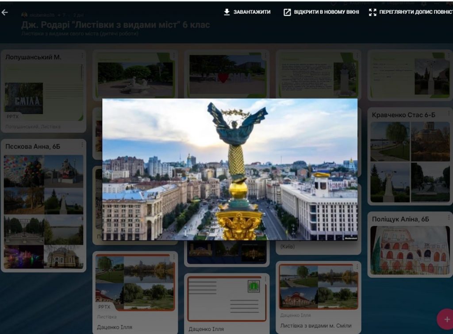Click the fullscreen corners icon
This screenshot has width=453, height=334.
[x=372, y=12]
